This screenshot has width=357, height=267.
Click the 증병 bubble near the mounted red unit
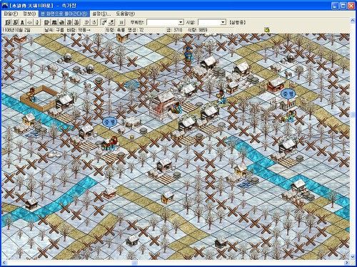point(109,122)
